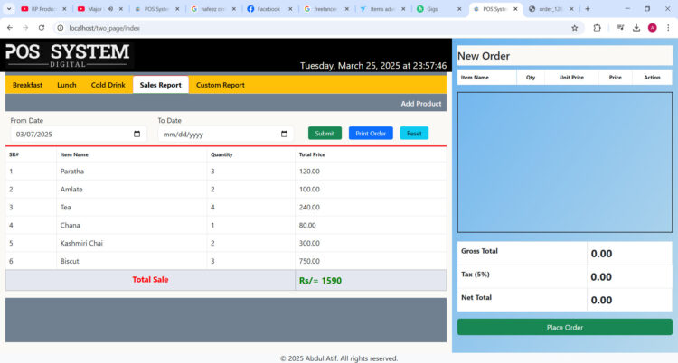Viewport: 678px width, 363px height.
Task: Open the From Date calendar picker icon
Action: pos(137,135)
